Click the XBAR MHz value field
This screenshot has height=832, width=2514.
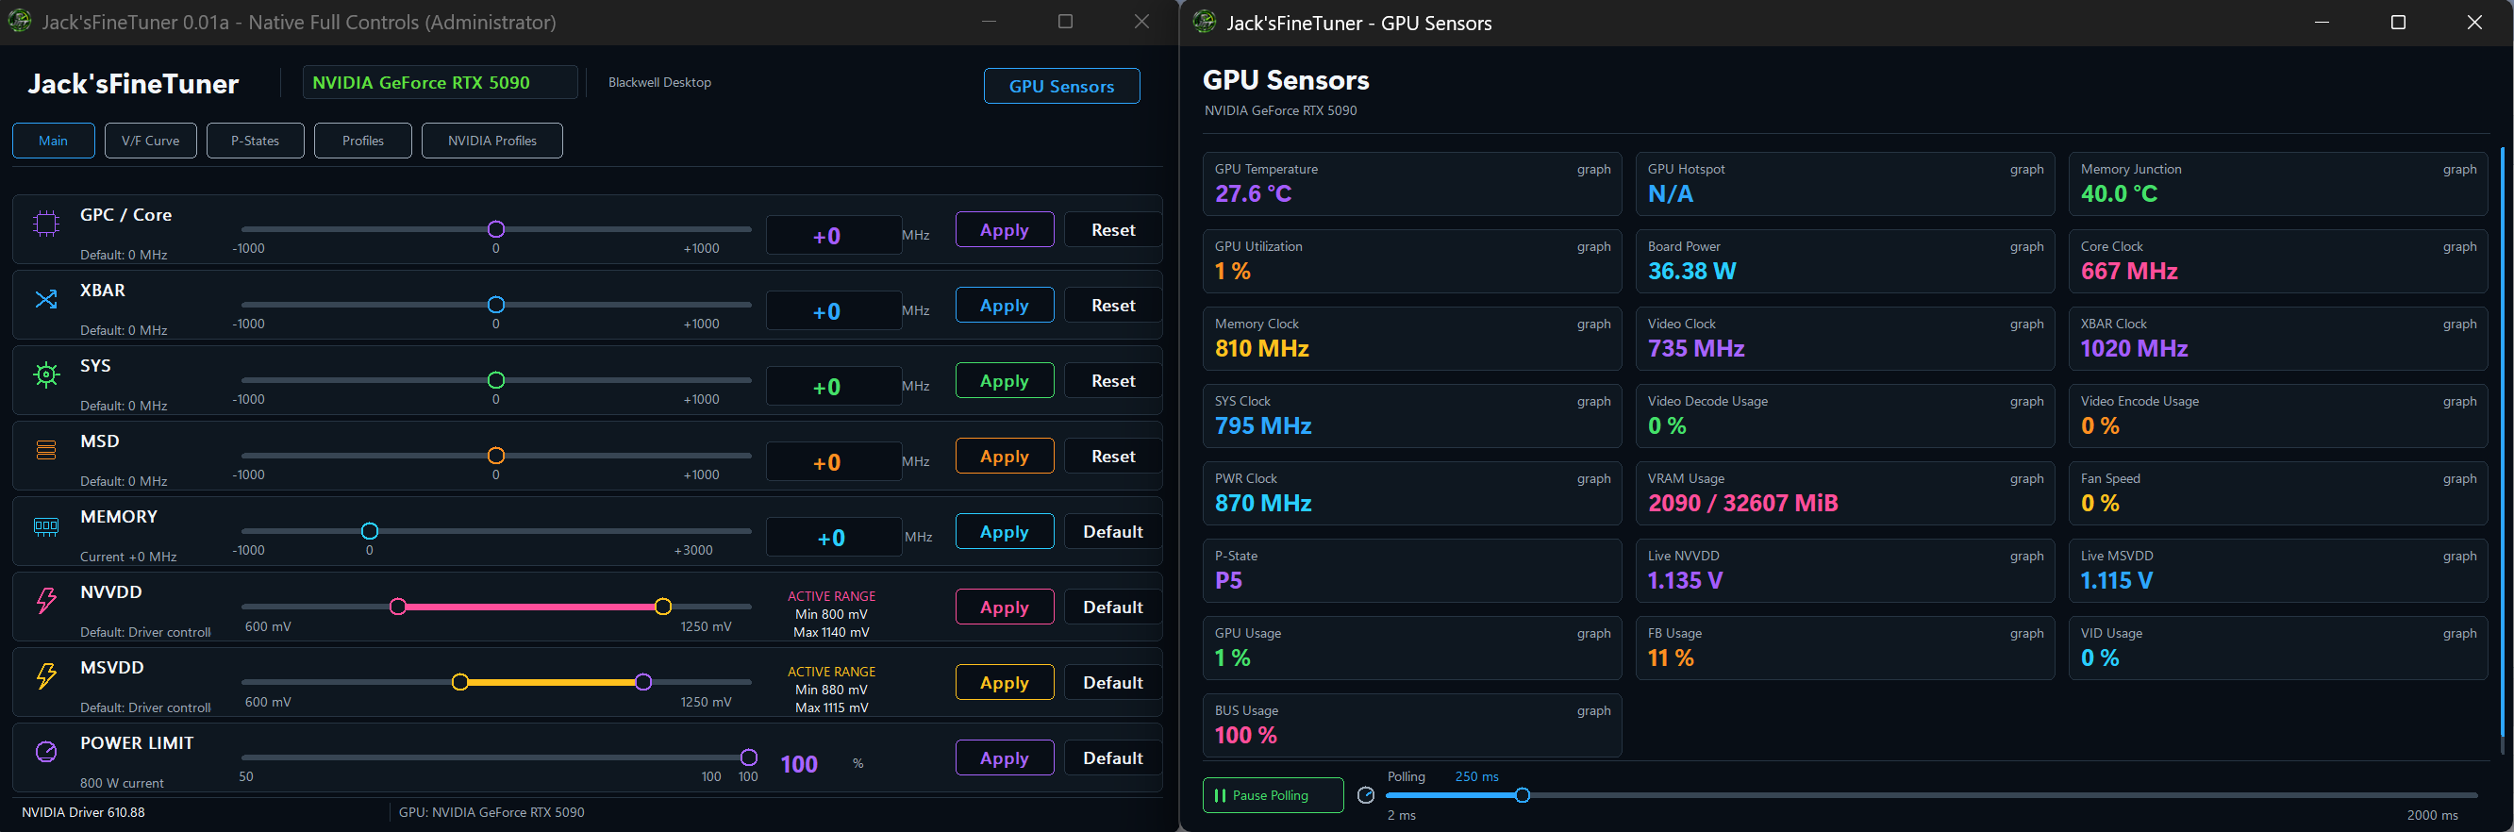coord(834,310)
